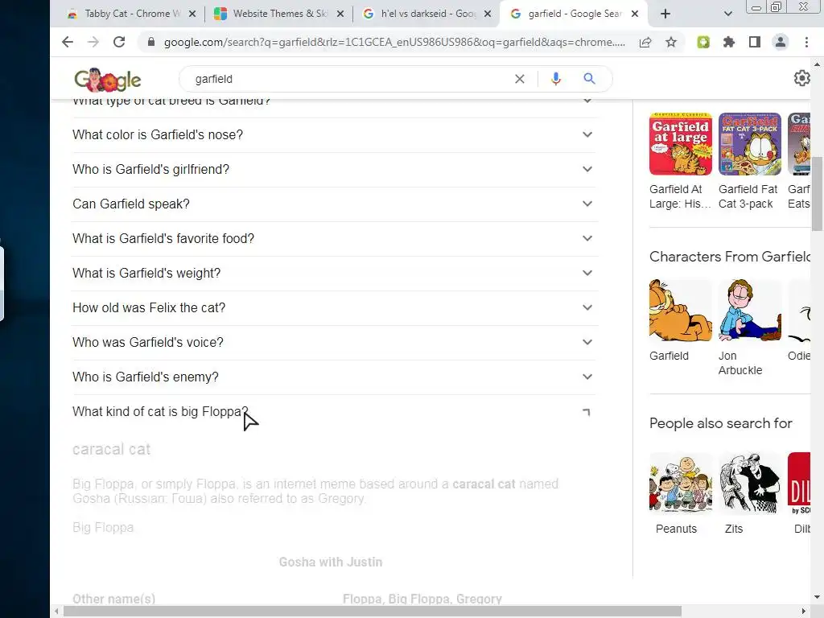Click the horizontal scrollbar thumb

click(x=373, y=612)
